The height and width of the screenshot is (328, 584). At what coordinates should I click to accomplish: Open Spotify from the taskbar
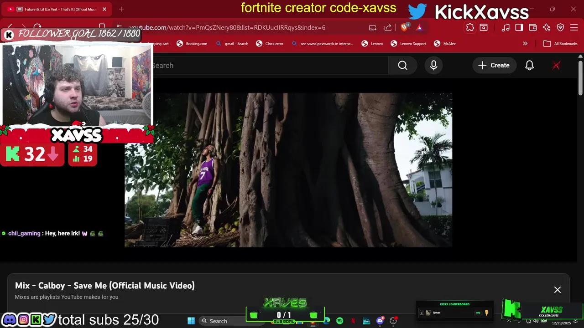pos(339,321)
